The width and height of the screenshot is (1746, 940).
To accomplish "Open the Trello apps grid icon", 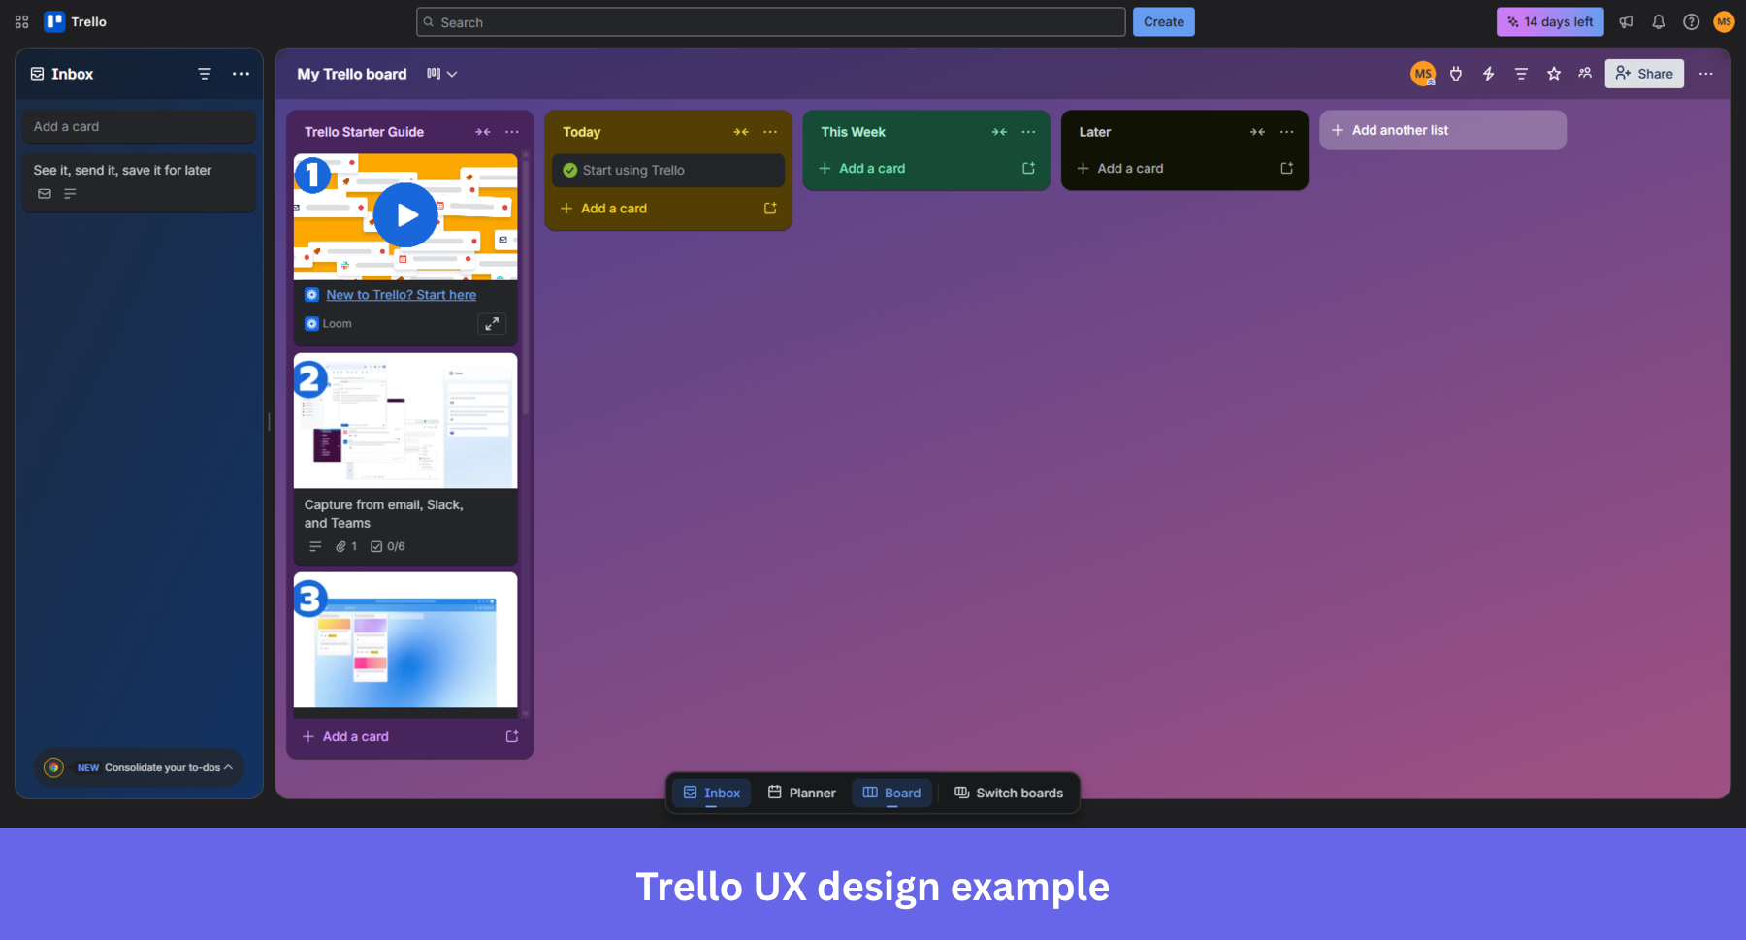I will 21,21.
